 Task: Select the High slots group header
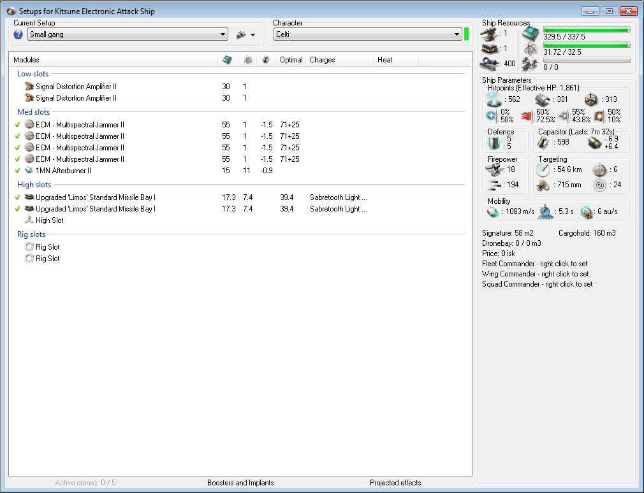point(34,185)
